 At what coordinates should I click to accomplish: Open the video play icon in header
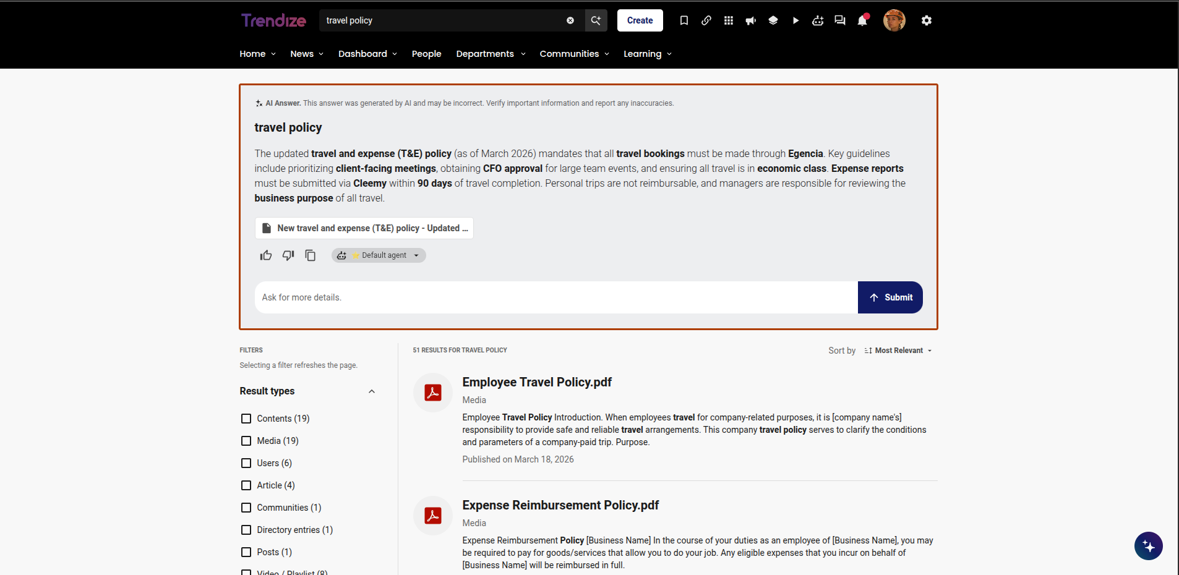[x=795, y=20]
